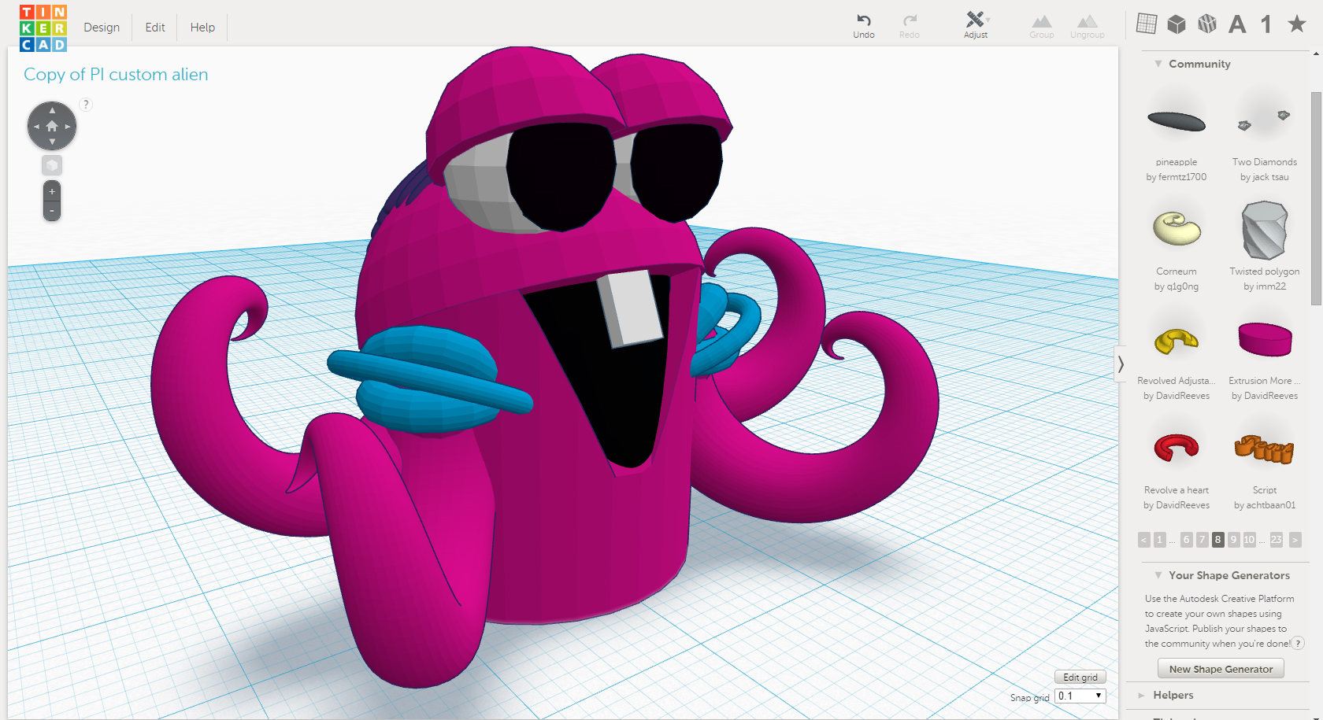This screenshot has height=720, width=1323.
Task: Open the letters 'A' shapes category
Action: point(1237,24)
